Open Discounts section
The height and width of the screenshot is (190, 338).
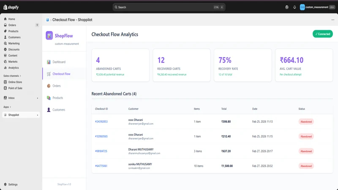[14, 49]
